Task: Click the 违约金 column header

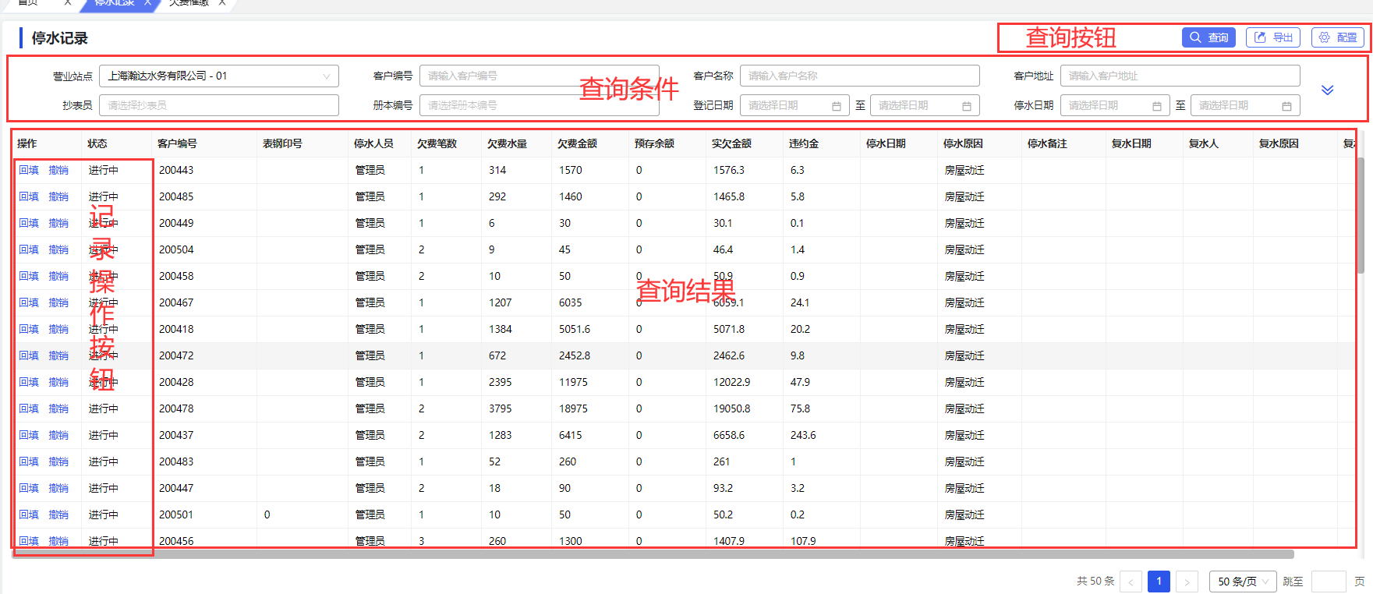Action: [x=804, y=143]
